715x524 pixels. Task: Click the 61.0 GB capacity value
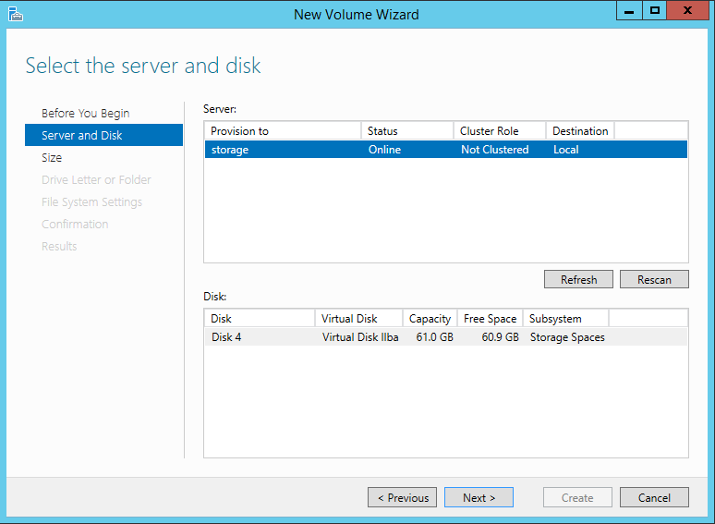coord(434,337)
